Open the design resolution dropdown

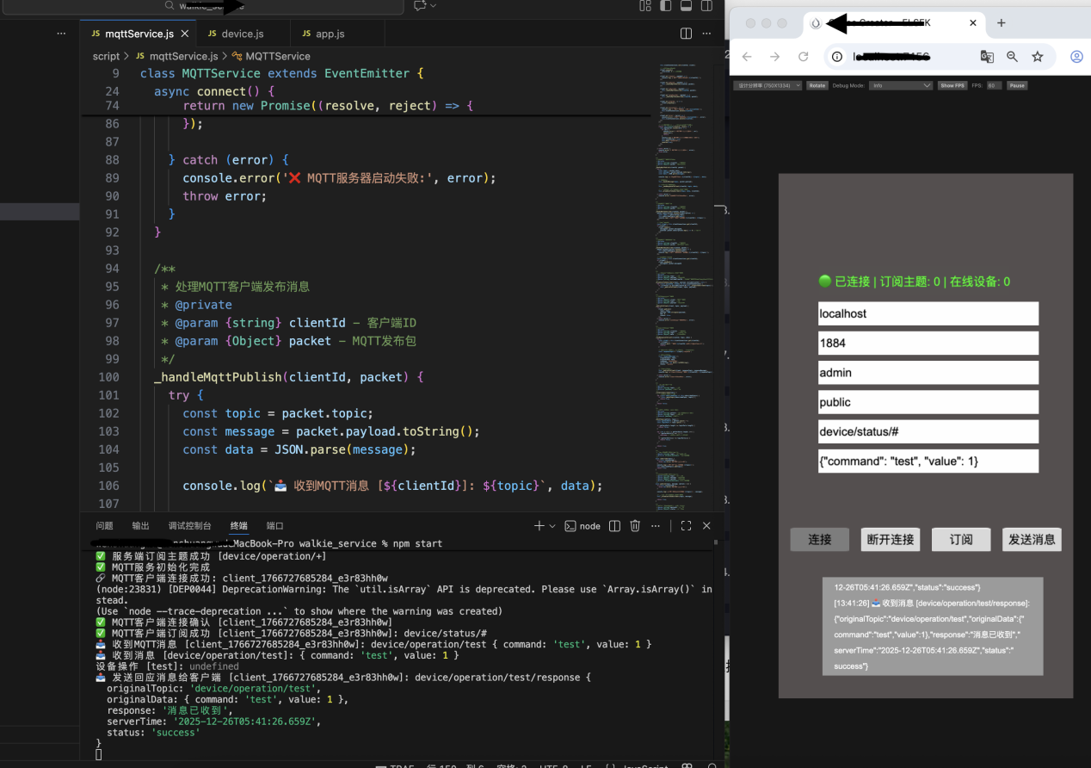click(x=767, y=86)
